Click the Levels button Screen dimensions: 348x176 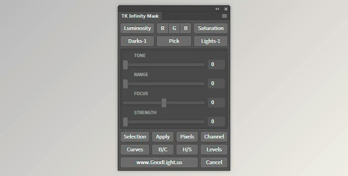tap(214, 149)
